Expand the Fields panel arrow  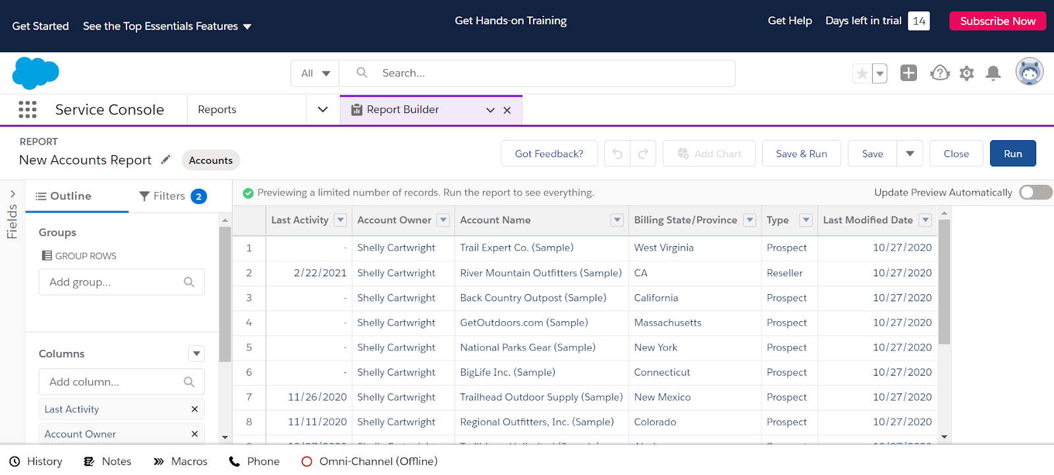click(13, 193)
